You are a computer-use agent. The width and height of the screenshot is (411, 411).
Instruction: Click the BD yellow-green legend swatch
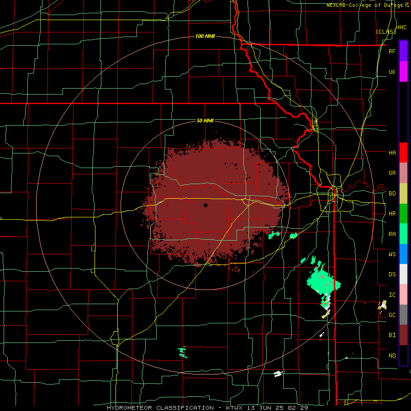403,194
